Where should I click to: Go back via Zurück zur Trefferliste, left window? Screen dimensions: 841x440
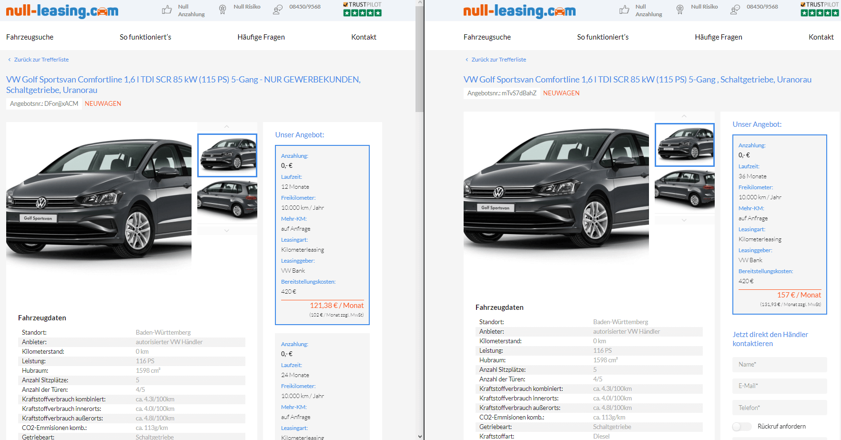pyautogui.click(x=39, y=60)
